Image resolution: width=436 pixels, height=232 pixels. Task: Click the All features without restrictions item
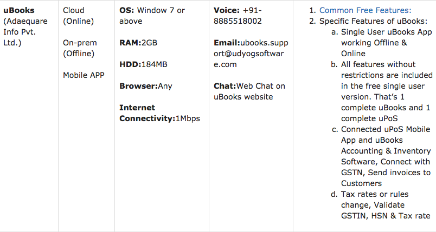(x=387, y=91)
